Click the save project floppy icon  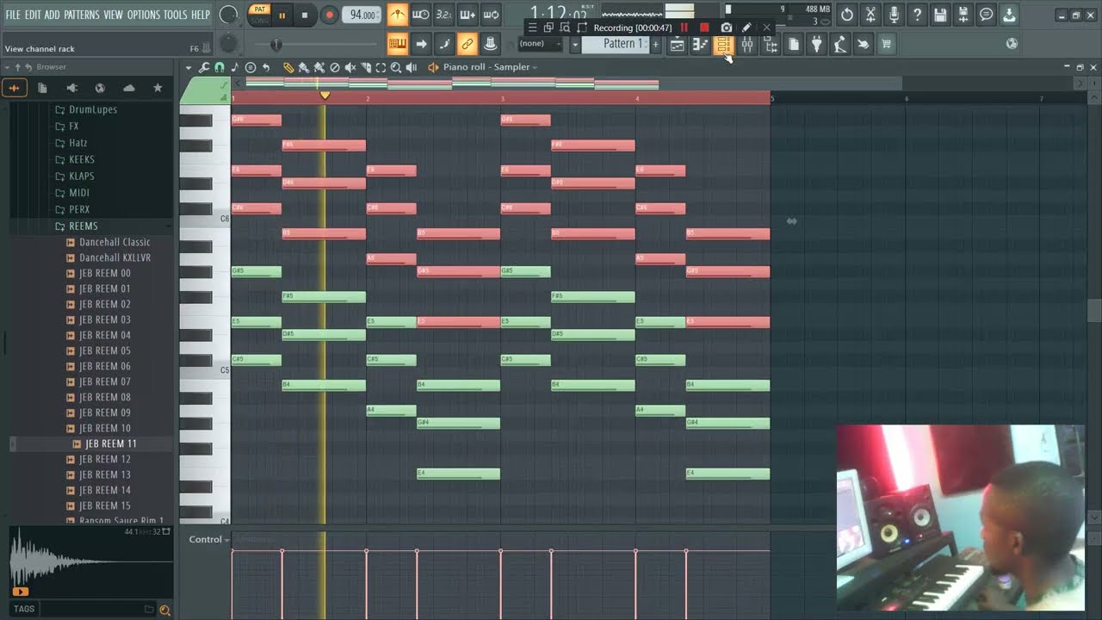point(940,15)
